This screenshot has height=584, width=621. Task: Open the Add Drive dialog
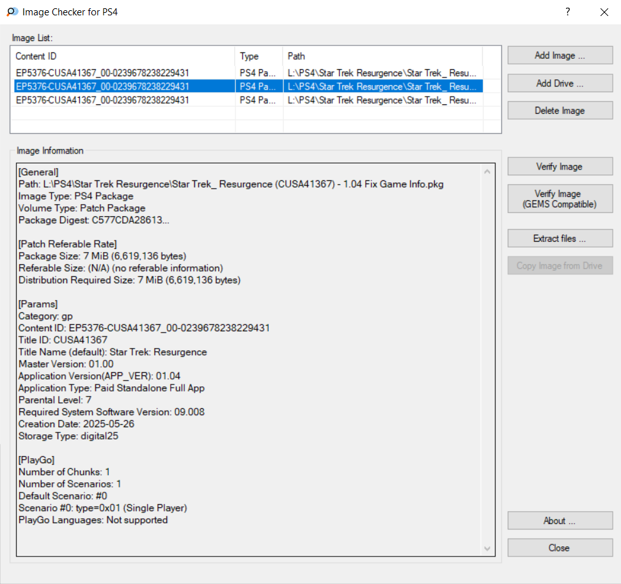click(x=560, y=83)
